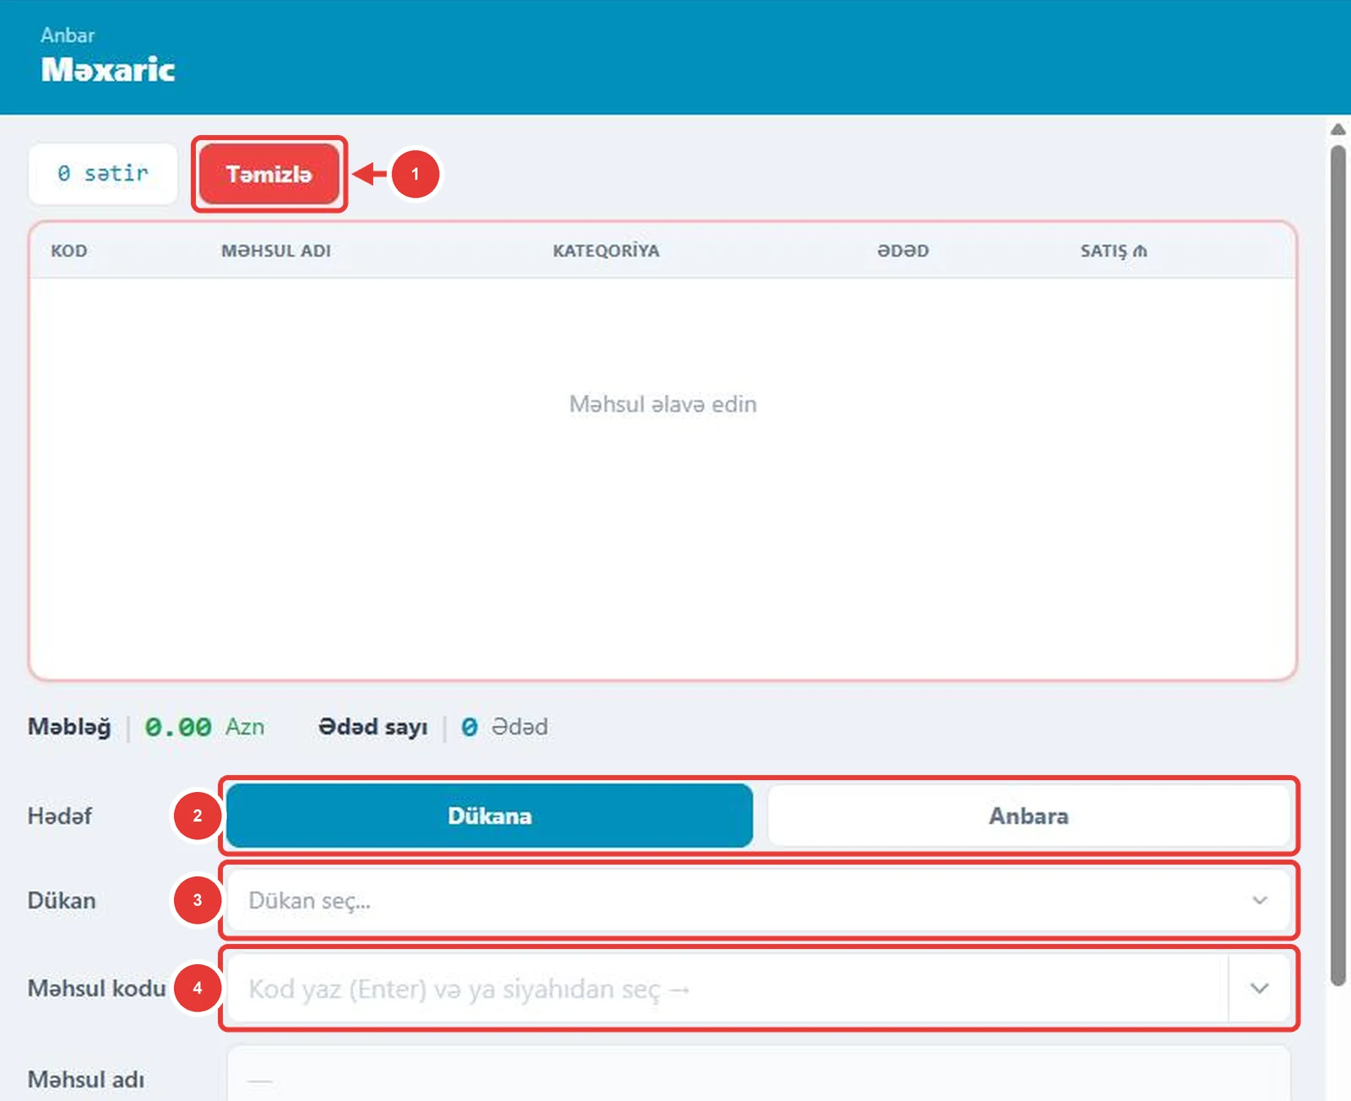This screenshot has width=1351, height=1101.
Task: Click red annotation marker number 3
Action: click(x=198, y=900)
